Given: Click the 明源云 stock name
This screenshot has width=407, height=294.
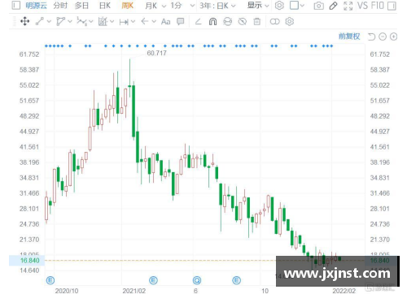Looking at the screenshot, I should (37, 5).
